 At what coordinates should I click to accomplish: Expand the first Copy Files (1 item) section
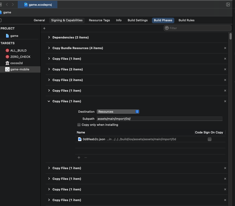(49, 58)
